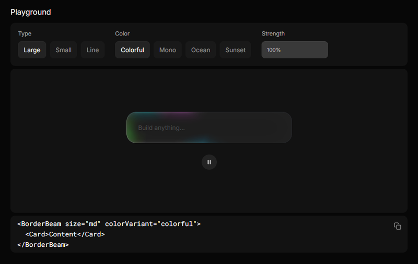The width and height of the screenshot is (418, 264).
Task: Pause the border beam animation
Action: [209, 162]
